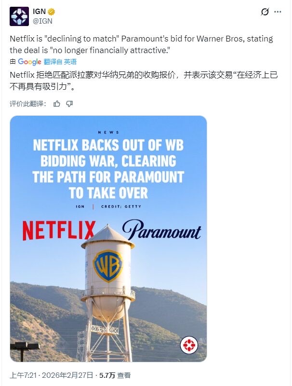The width and height of the screenshot is (292, 386).
Task: Click the original English tweet text
Action: (141, 44)
